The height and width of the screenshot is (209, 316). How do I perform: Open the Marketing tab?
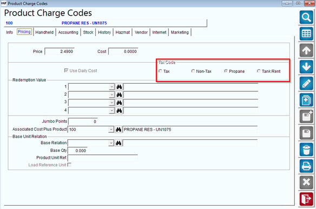[180, 32]
